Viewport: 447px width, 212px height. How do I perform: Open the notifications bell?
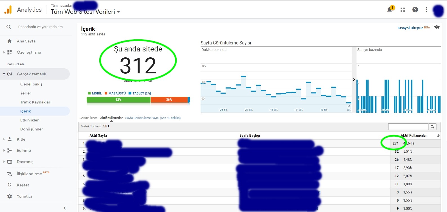pos(389,10)
